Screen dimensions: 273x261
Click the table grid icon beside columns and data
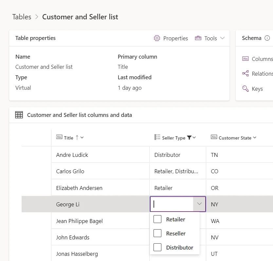[x=19, y=115]
